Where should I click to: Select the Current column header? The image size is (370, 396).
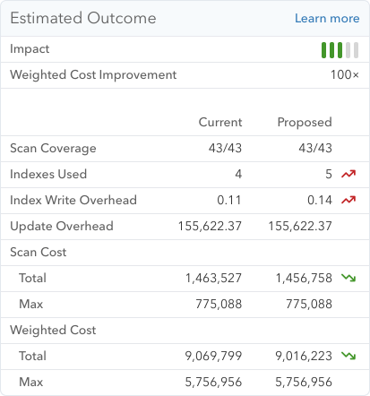220,122
